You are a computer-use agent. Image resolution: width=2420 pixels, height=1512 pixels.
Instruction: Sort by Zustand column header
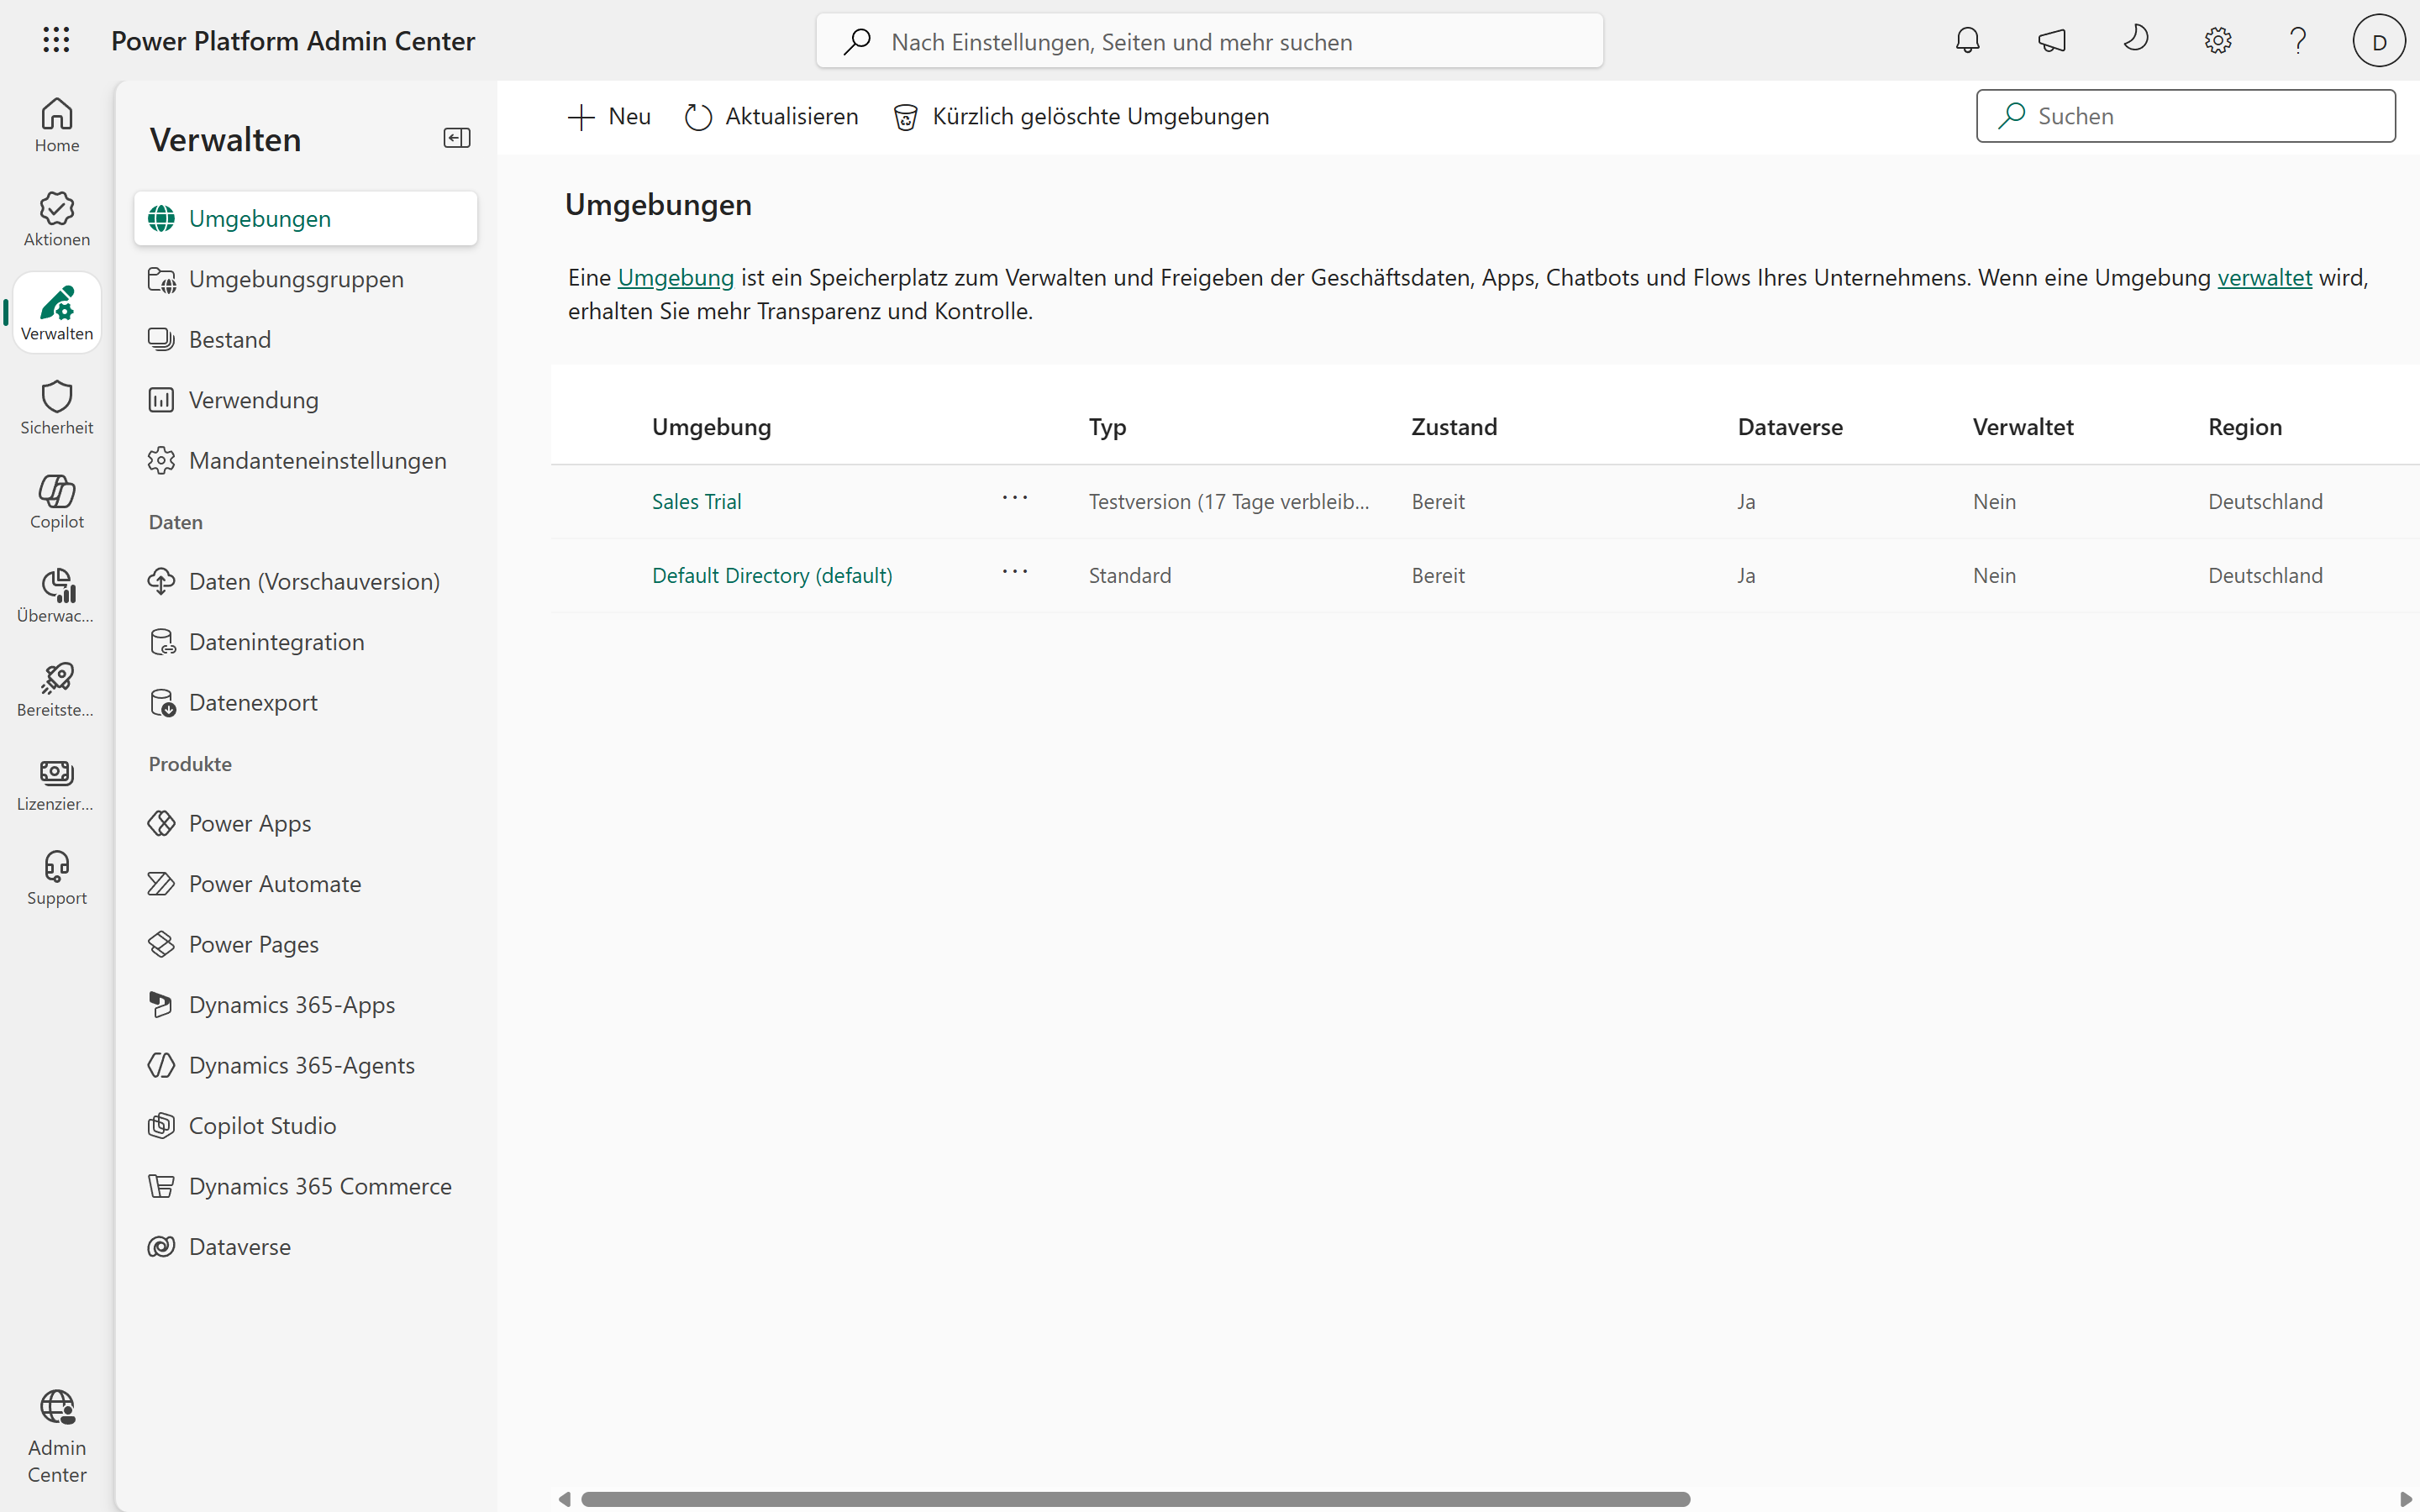coord(1454,427)
